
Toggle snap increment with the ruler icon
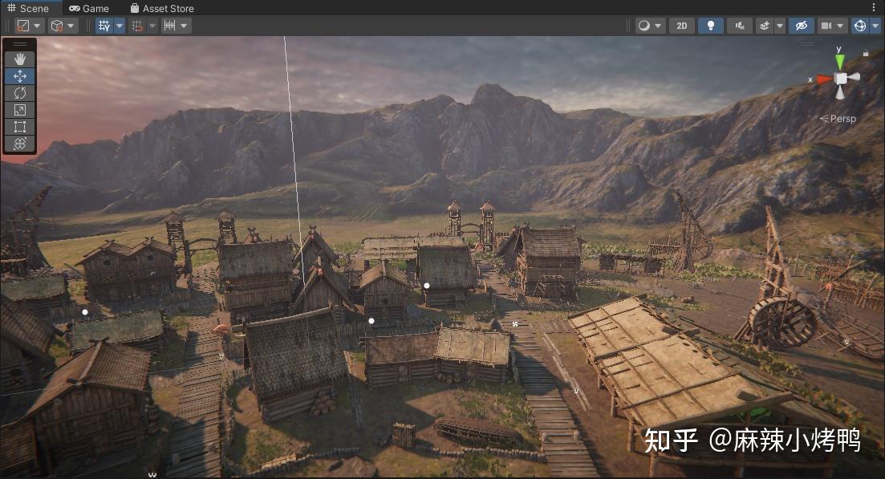coord(170,25)
